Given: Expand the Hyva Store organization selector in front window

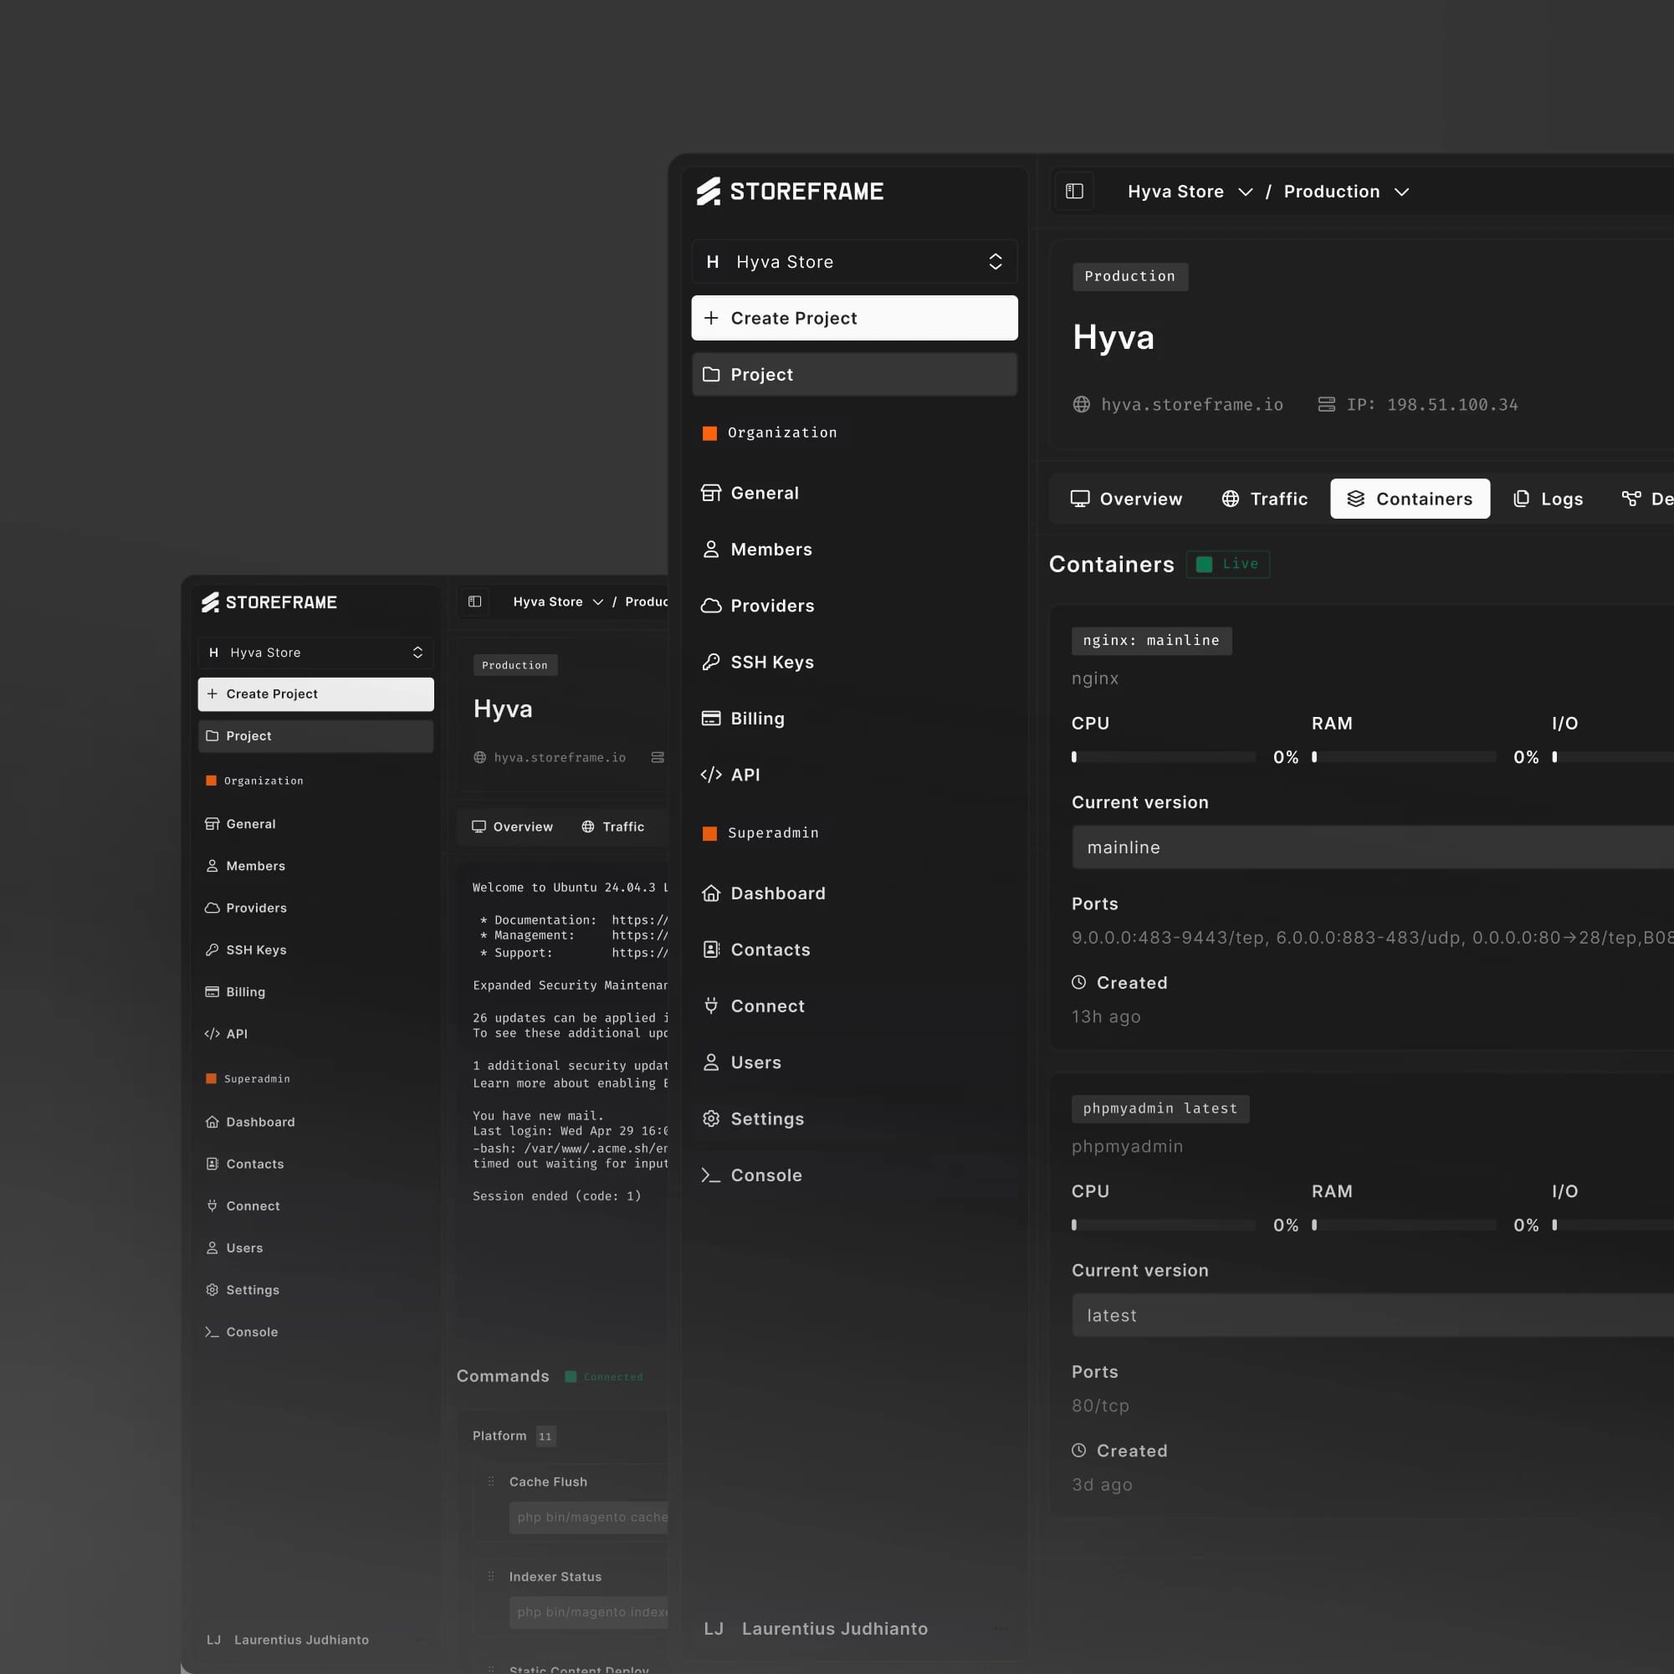Looking at the screenshot, I should click(854, 262).
